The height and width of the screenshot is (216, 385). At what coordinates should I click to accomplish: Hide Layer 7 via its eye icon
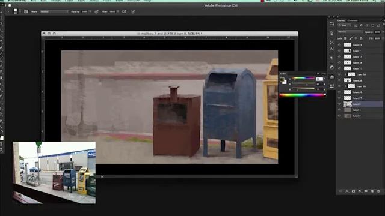(x=339, y=50)
